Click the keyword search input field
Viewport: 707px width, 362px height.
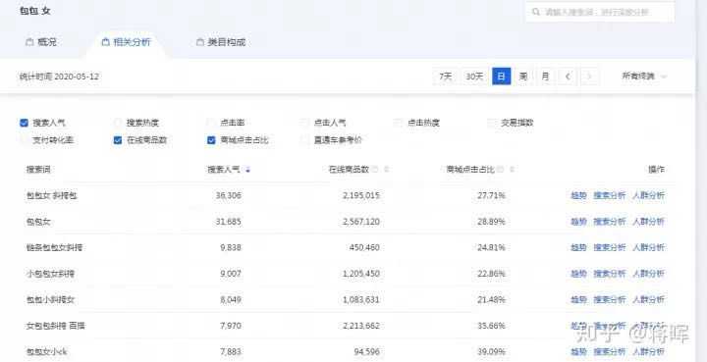tap(600, 12)
